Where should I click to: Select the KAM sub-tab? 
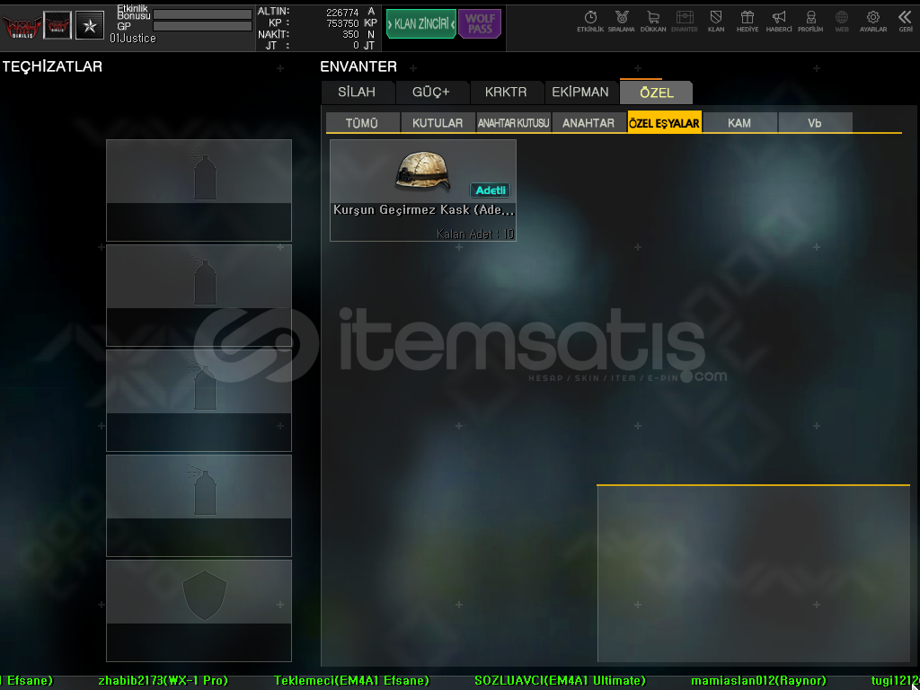click(739, 122)
